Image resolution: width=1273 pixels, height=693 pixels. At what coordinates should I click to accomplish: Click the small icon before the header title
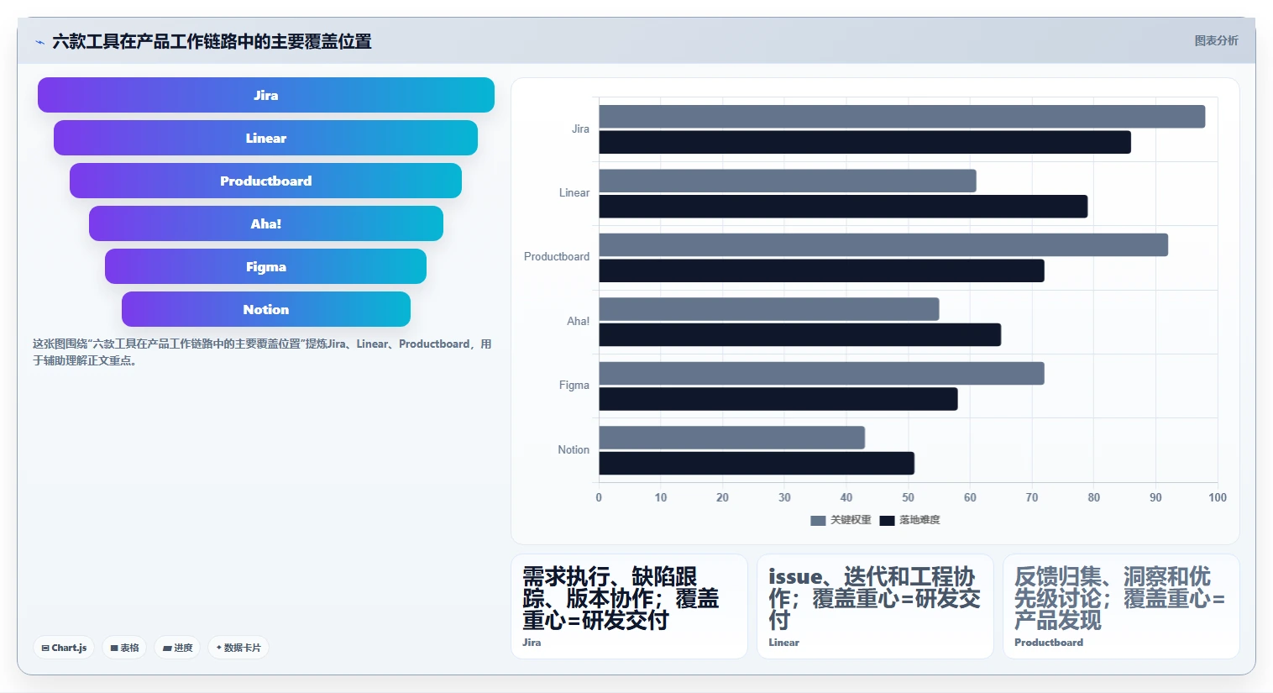click(39, 42)
